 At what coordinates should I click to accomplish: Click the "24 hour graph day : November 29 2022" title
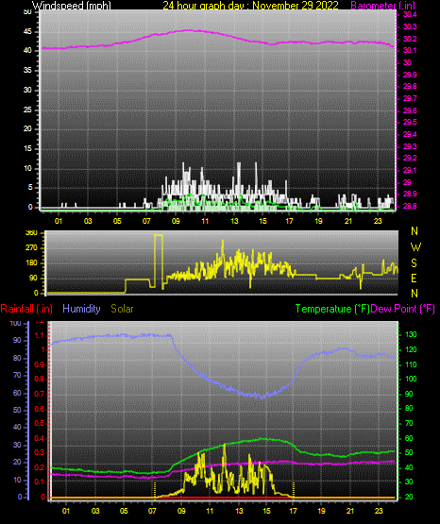250,6
